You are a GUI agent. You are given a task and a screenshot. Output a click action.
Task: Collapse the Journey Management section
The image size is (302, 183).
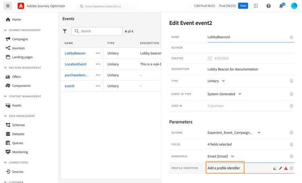click(x=5, y=30)
